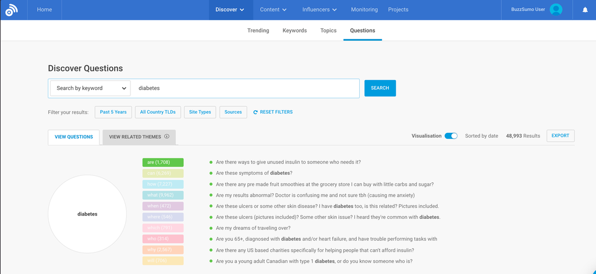596x274 pixels.
Task: Toggle the Visualisation switch off
Action: coord(450,136)
